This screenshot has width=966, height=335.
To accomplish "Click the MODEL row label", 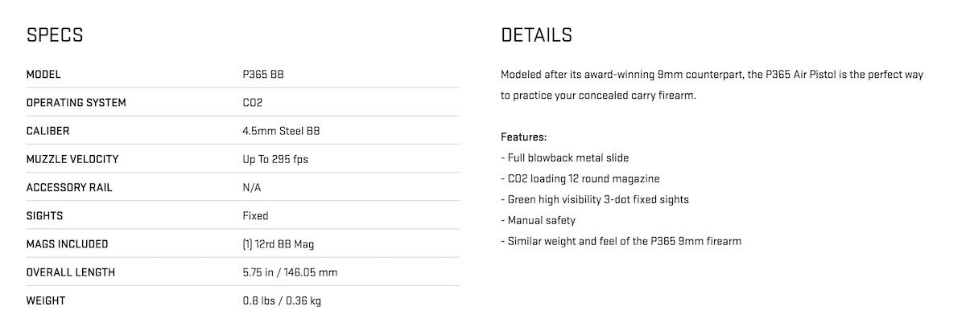I will point(43,75).
